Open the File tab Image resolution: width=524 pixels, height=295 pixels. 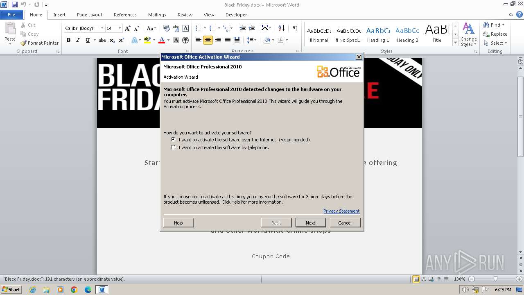[x=11, y=15]
